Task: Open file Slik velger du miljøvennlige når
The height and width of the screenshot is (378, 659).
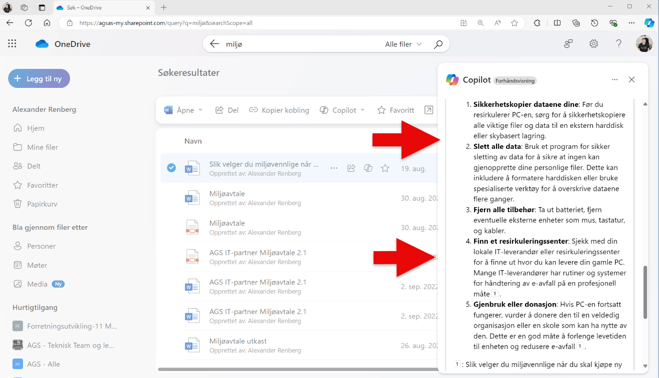Action: [264, 164]
